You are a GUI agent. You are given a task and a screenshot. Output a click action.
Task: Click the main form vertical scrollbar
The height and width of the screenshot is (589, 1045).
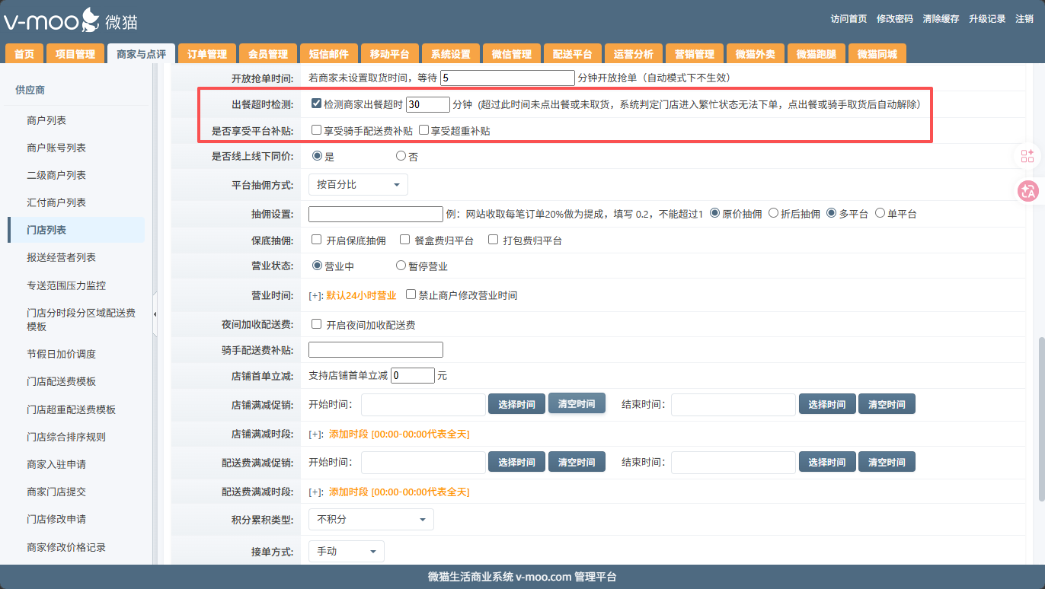tap(1040, 417)
